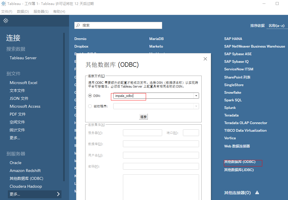Screen dimensions: 288x200
Task: Select SAP NetWeaver Business Warehouse
Action: point(255,46)
